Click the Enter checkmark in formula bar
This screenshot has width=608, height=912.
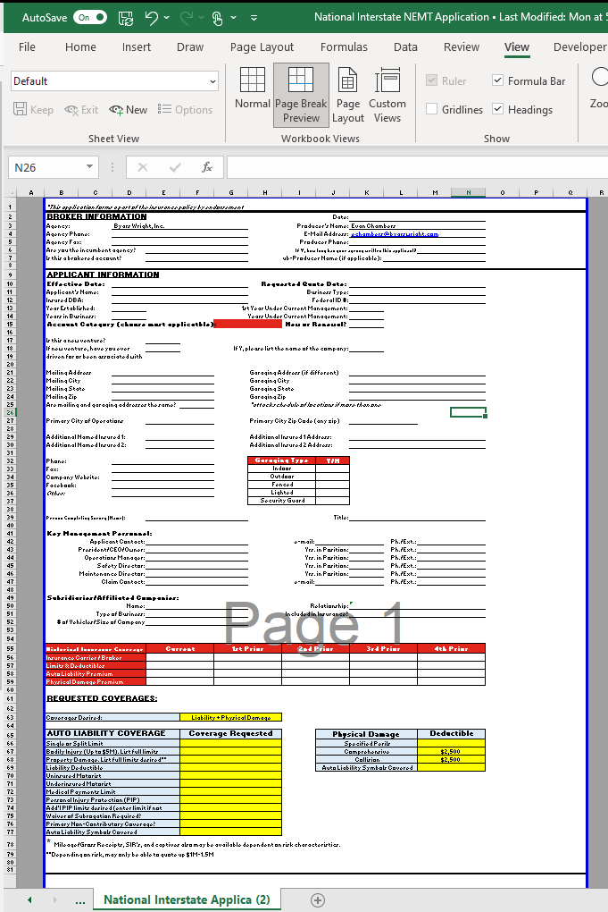pos(175,167)
